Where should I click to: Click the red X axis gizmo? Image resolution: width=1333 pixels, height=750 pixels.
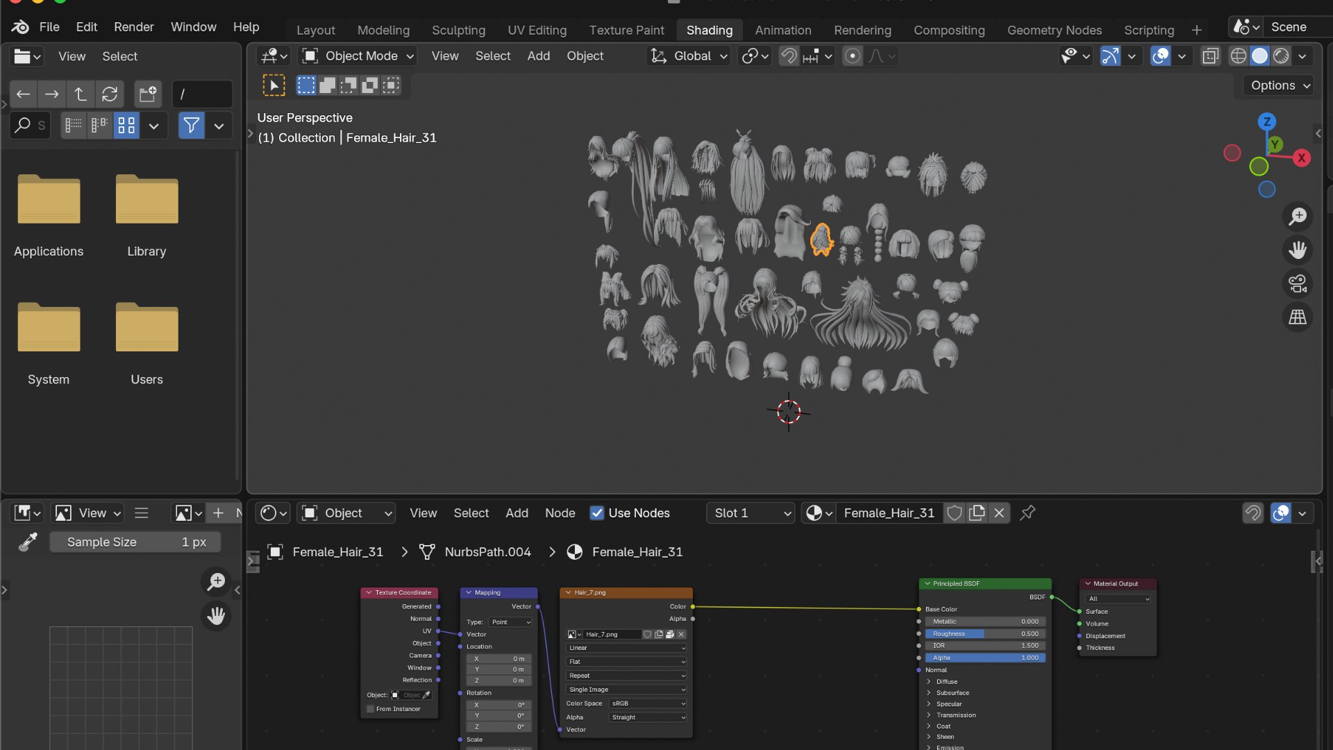click(1302, 158)
